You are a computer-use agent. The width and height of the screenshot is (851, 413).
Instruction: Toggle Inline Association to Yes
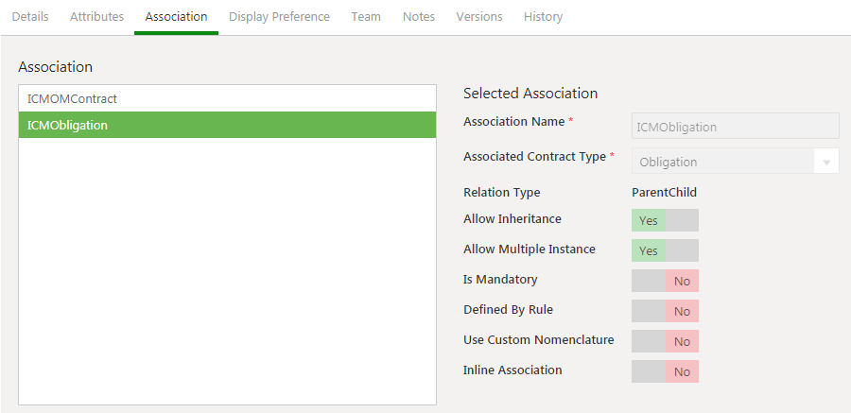click(x=665, y=371)
